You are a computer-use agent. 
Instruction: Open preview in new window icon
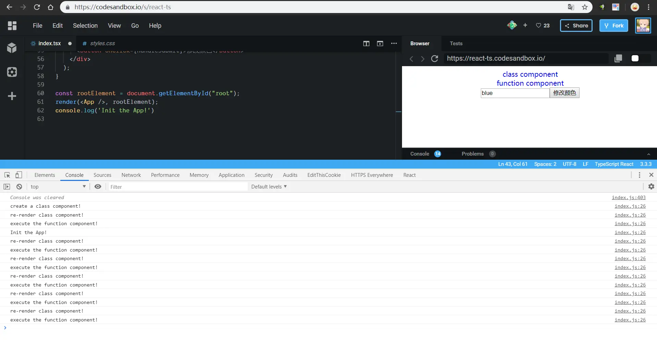point(618,59)
